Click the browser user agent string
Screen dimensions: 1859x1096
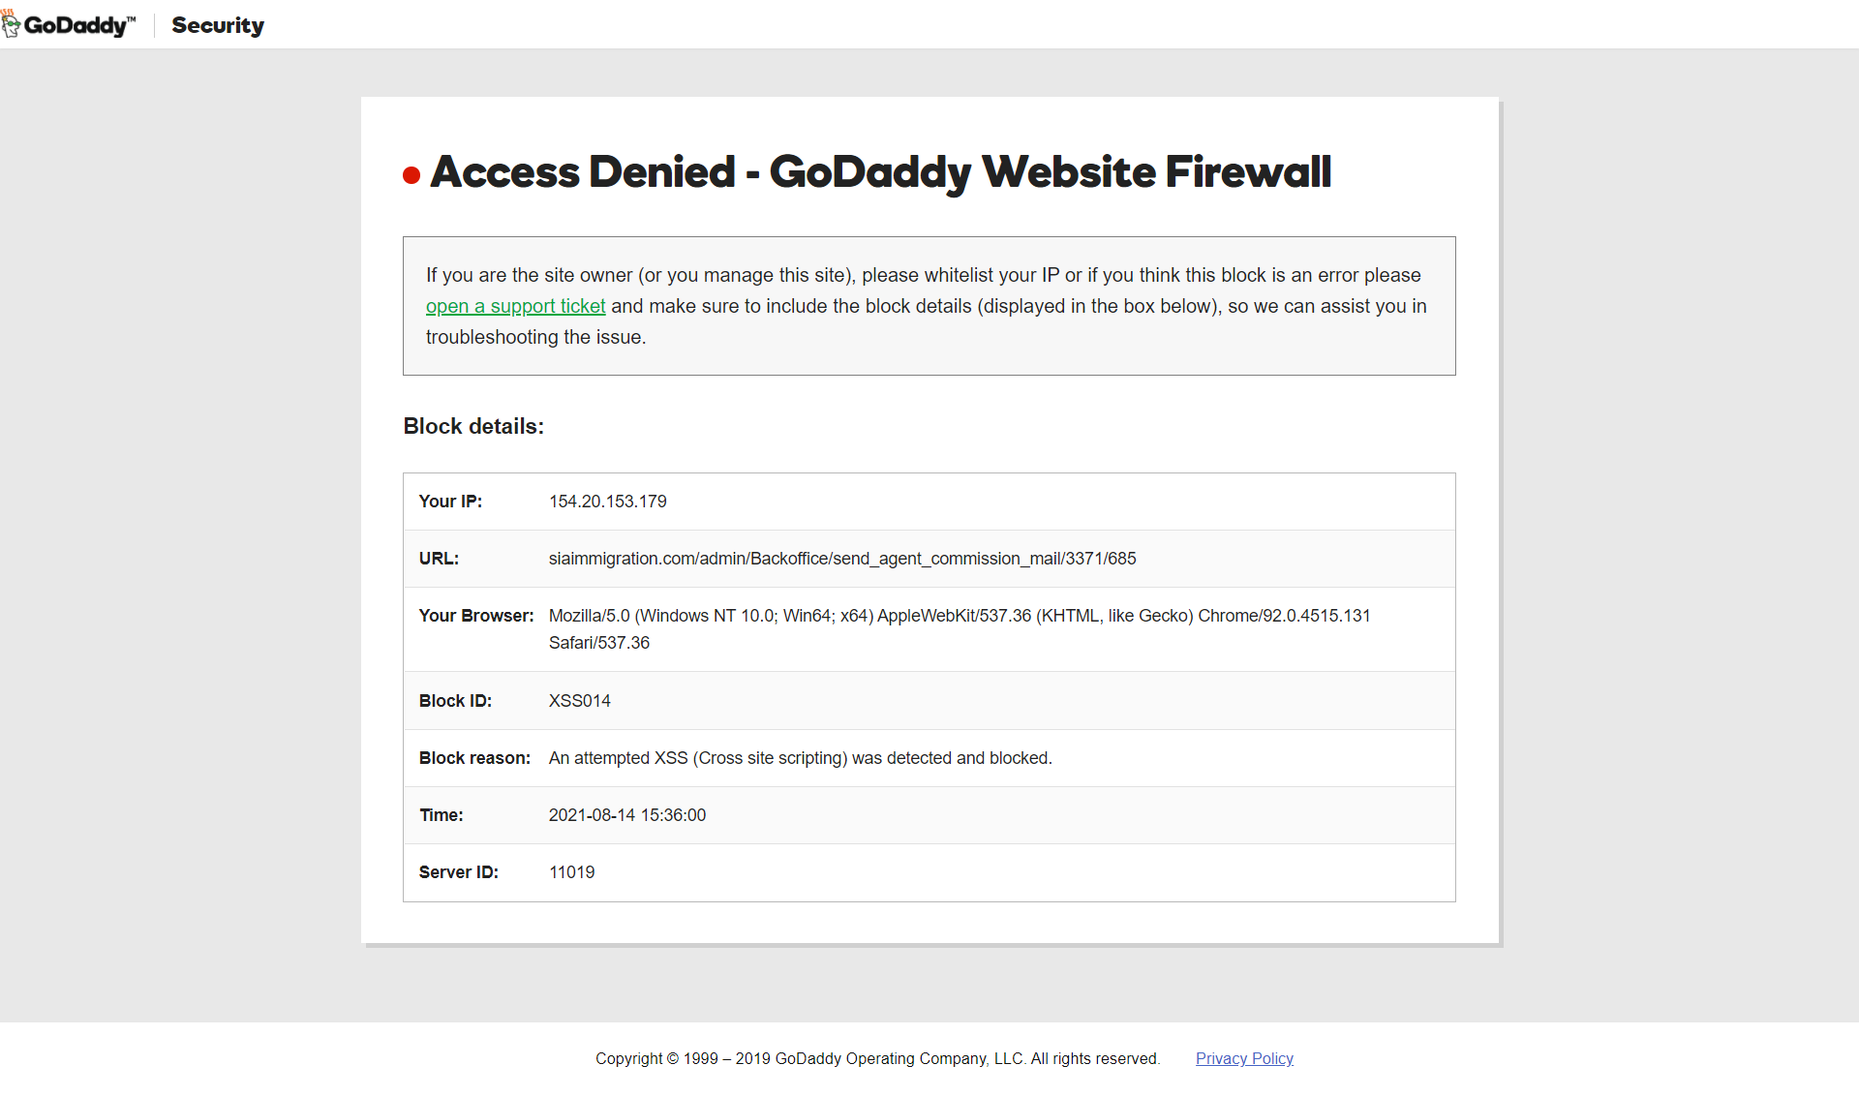tap(960, 629)
